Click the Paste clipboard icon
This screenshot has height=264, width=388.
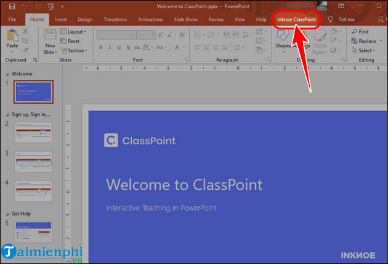tap(12, 35)
